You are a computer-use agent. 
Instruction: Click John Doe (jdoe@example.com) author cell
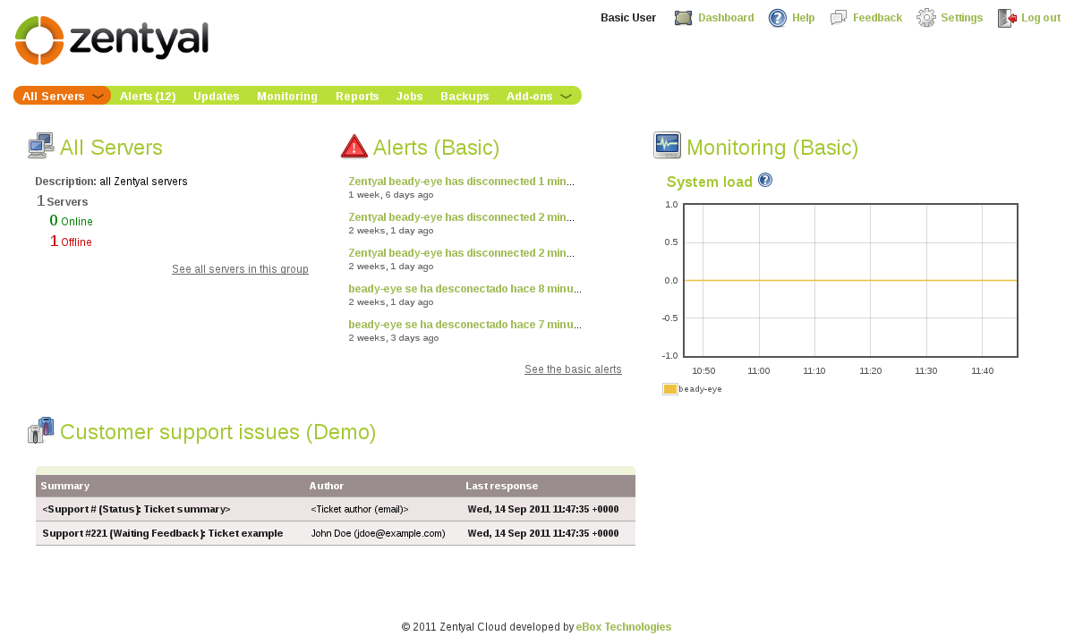[378, 533]
